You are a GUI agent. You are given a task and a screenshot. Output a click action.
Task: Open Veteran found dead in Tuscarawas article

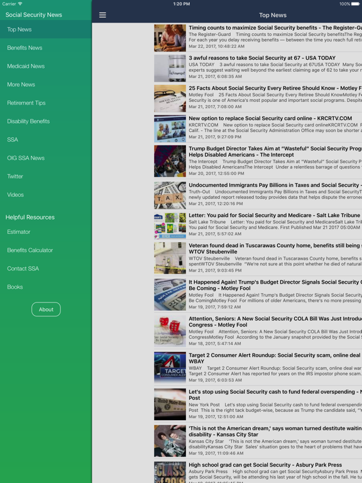pos(258,258)
